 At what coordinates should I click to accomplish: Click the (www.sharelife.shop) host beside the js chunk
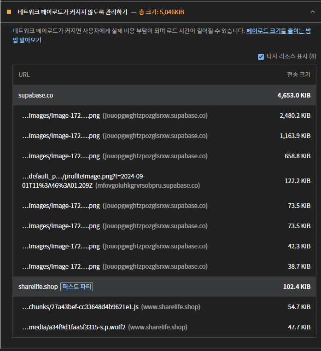tap(170, 307)
